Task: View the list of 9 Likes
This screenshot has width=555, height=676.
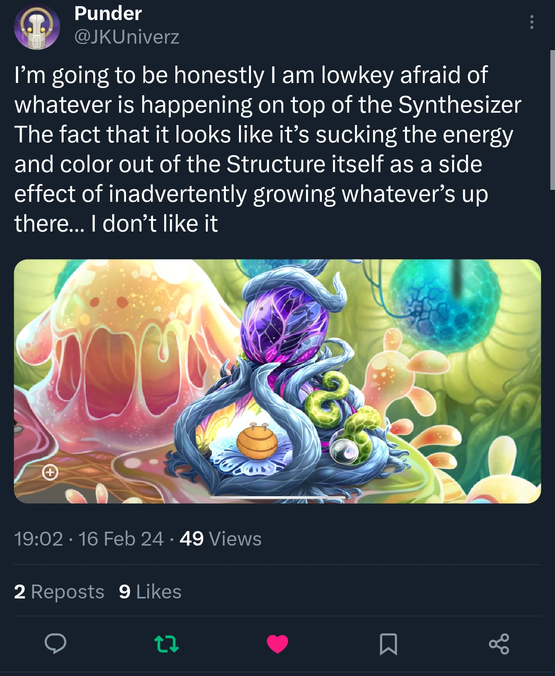Action: 150,591
